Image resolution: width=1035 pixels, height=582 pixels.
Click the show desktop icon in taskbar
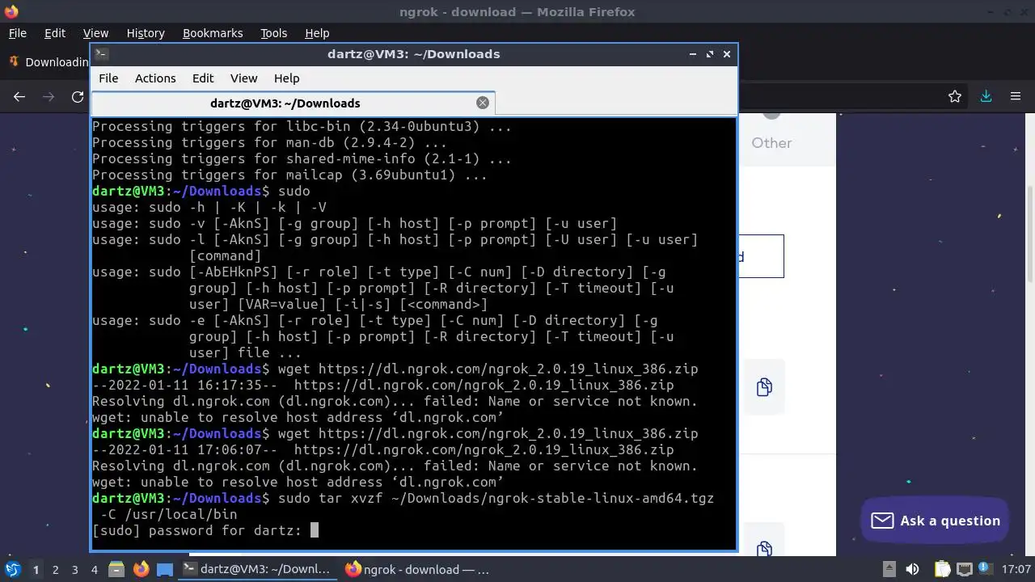click(165, 569)
